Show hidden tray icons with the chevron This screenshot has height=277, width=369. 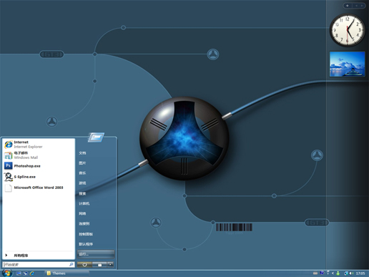point(333,273)
